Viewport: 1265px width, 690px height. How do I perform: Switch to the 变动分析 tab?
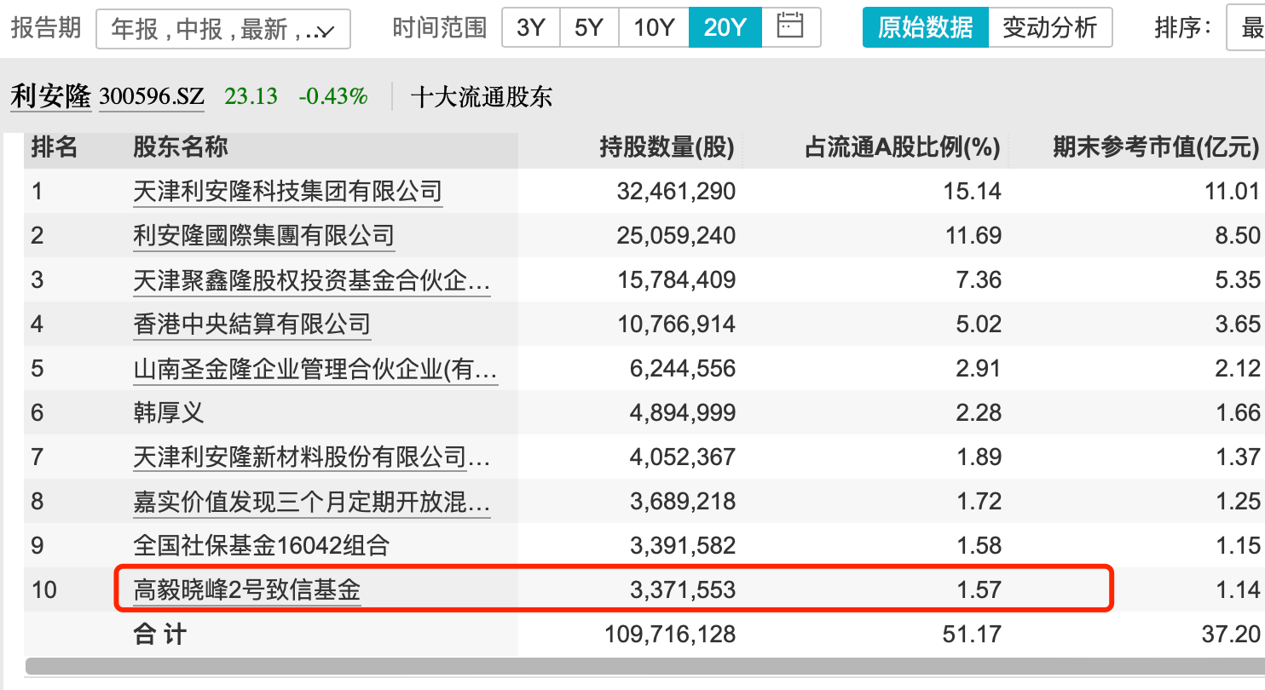1050,27
